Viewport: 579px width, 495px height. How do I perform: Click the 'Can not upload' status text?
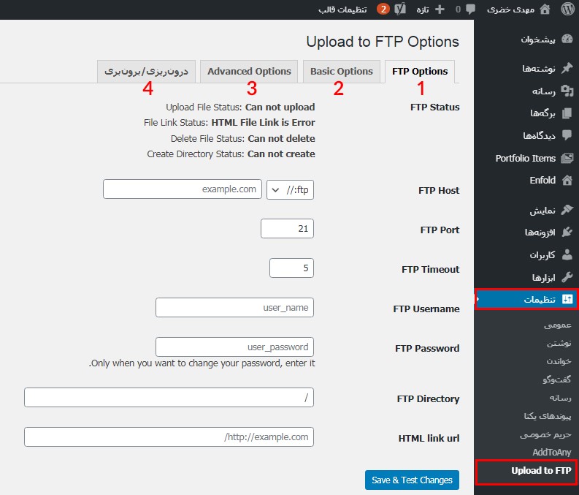pos(280,107)
